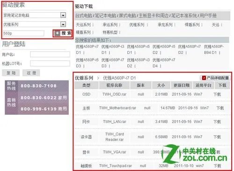This screenshot has width=234, height=171.
Task: Download the TWH_Touchpad.rar driver
Action: [217, 166]
